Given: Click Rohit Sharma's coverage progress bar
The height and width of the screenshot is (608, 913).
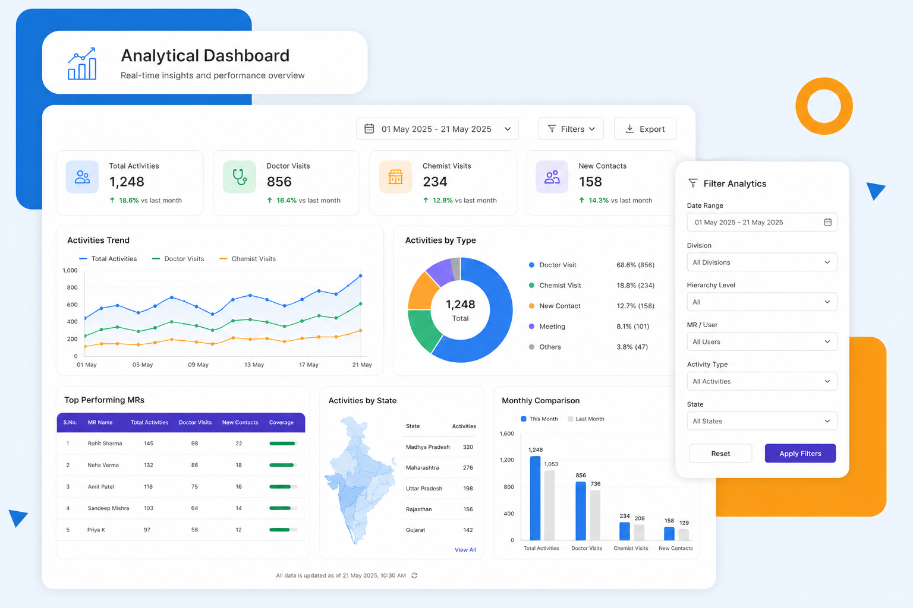Looking at the screenshot, I should [284, 444].
